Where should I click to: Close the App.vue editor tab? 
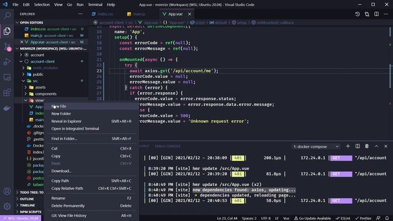190,14
